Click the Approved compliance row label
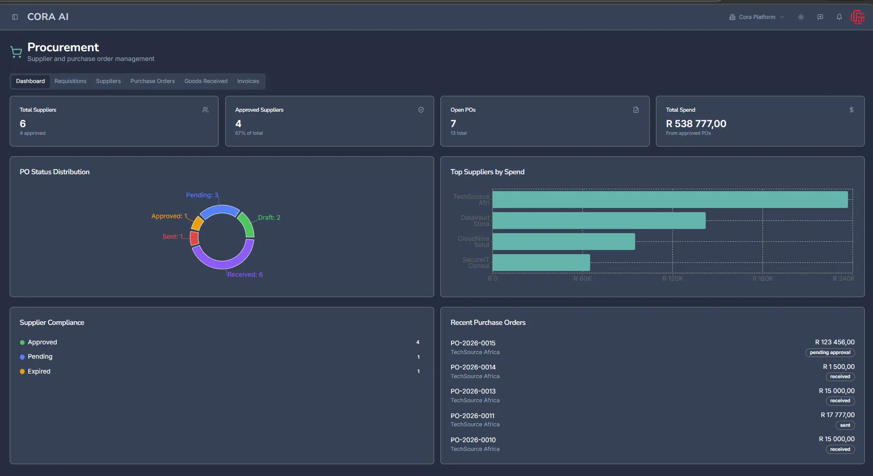873x476 pixels. (42, 342)
